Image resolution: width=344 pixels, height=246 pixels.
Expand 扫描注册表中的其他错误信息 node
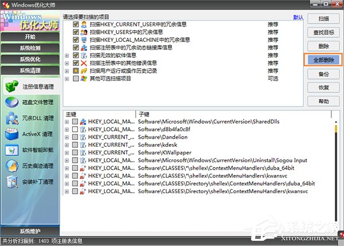coord(67,64)
